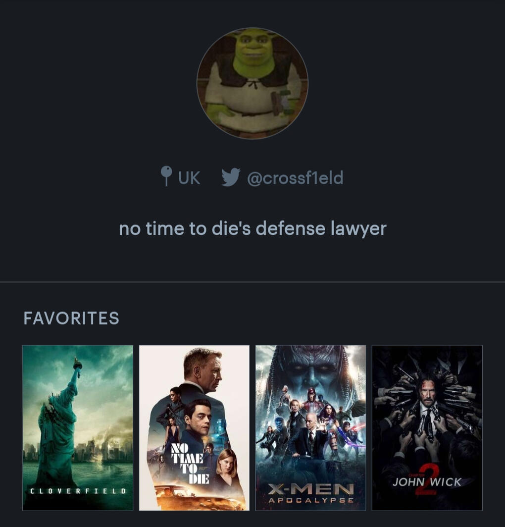
Task: Open the Shrek profile avatar
Action: (x=252, y=83)
